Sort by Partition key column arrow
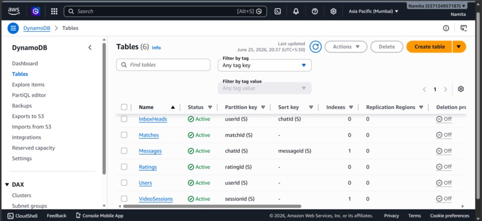The height and width of the screenshot is (221, 482). pos(263,107)
